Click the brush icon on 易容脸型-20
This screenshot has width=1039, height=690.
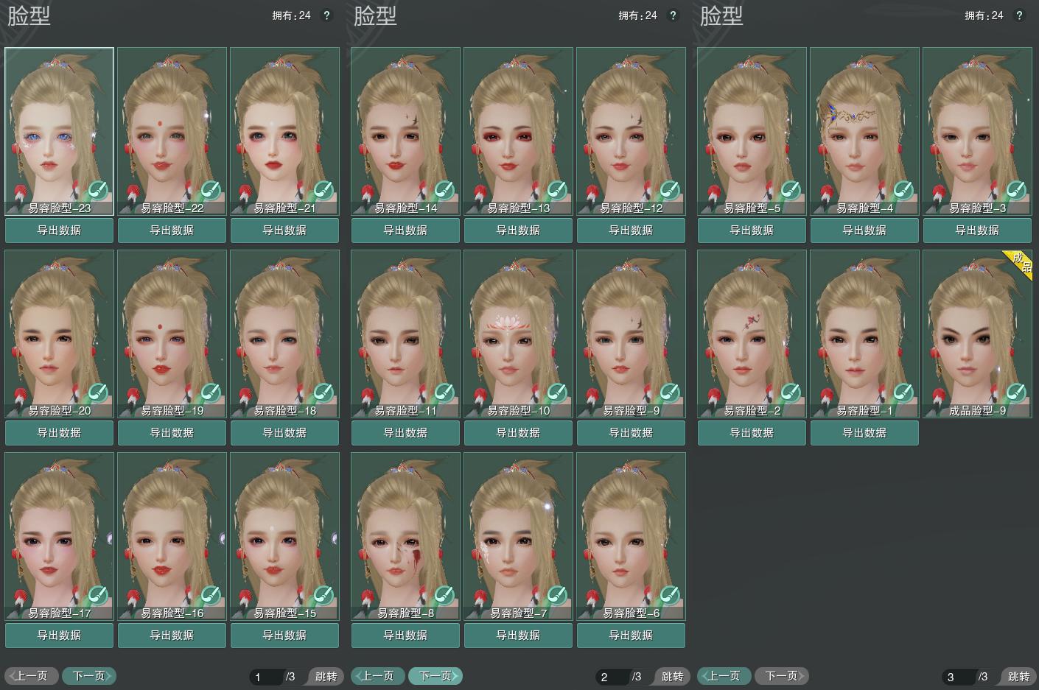pyautogui.click(x=98, y=393)
